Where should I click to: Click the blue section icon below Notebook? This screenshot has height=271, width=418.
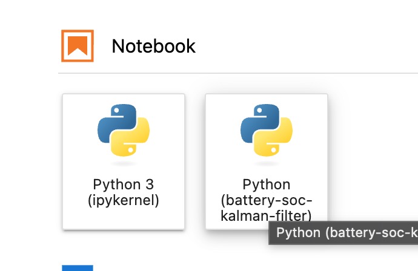[x=78, y=268]
